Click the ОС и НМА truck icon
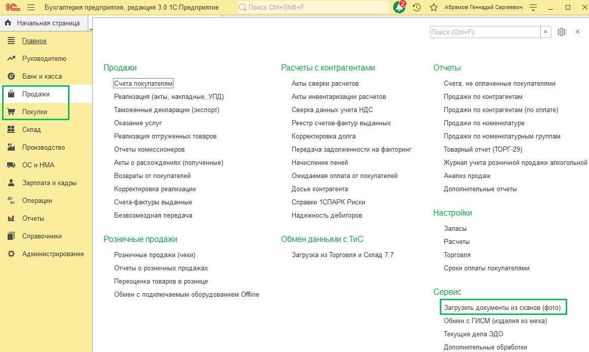This screenshot has width=589, height=352. 11,165
